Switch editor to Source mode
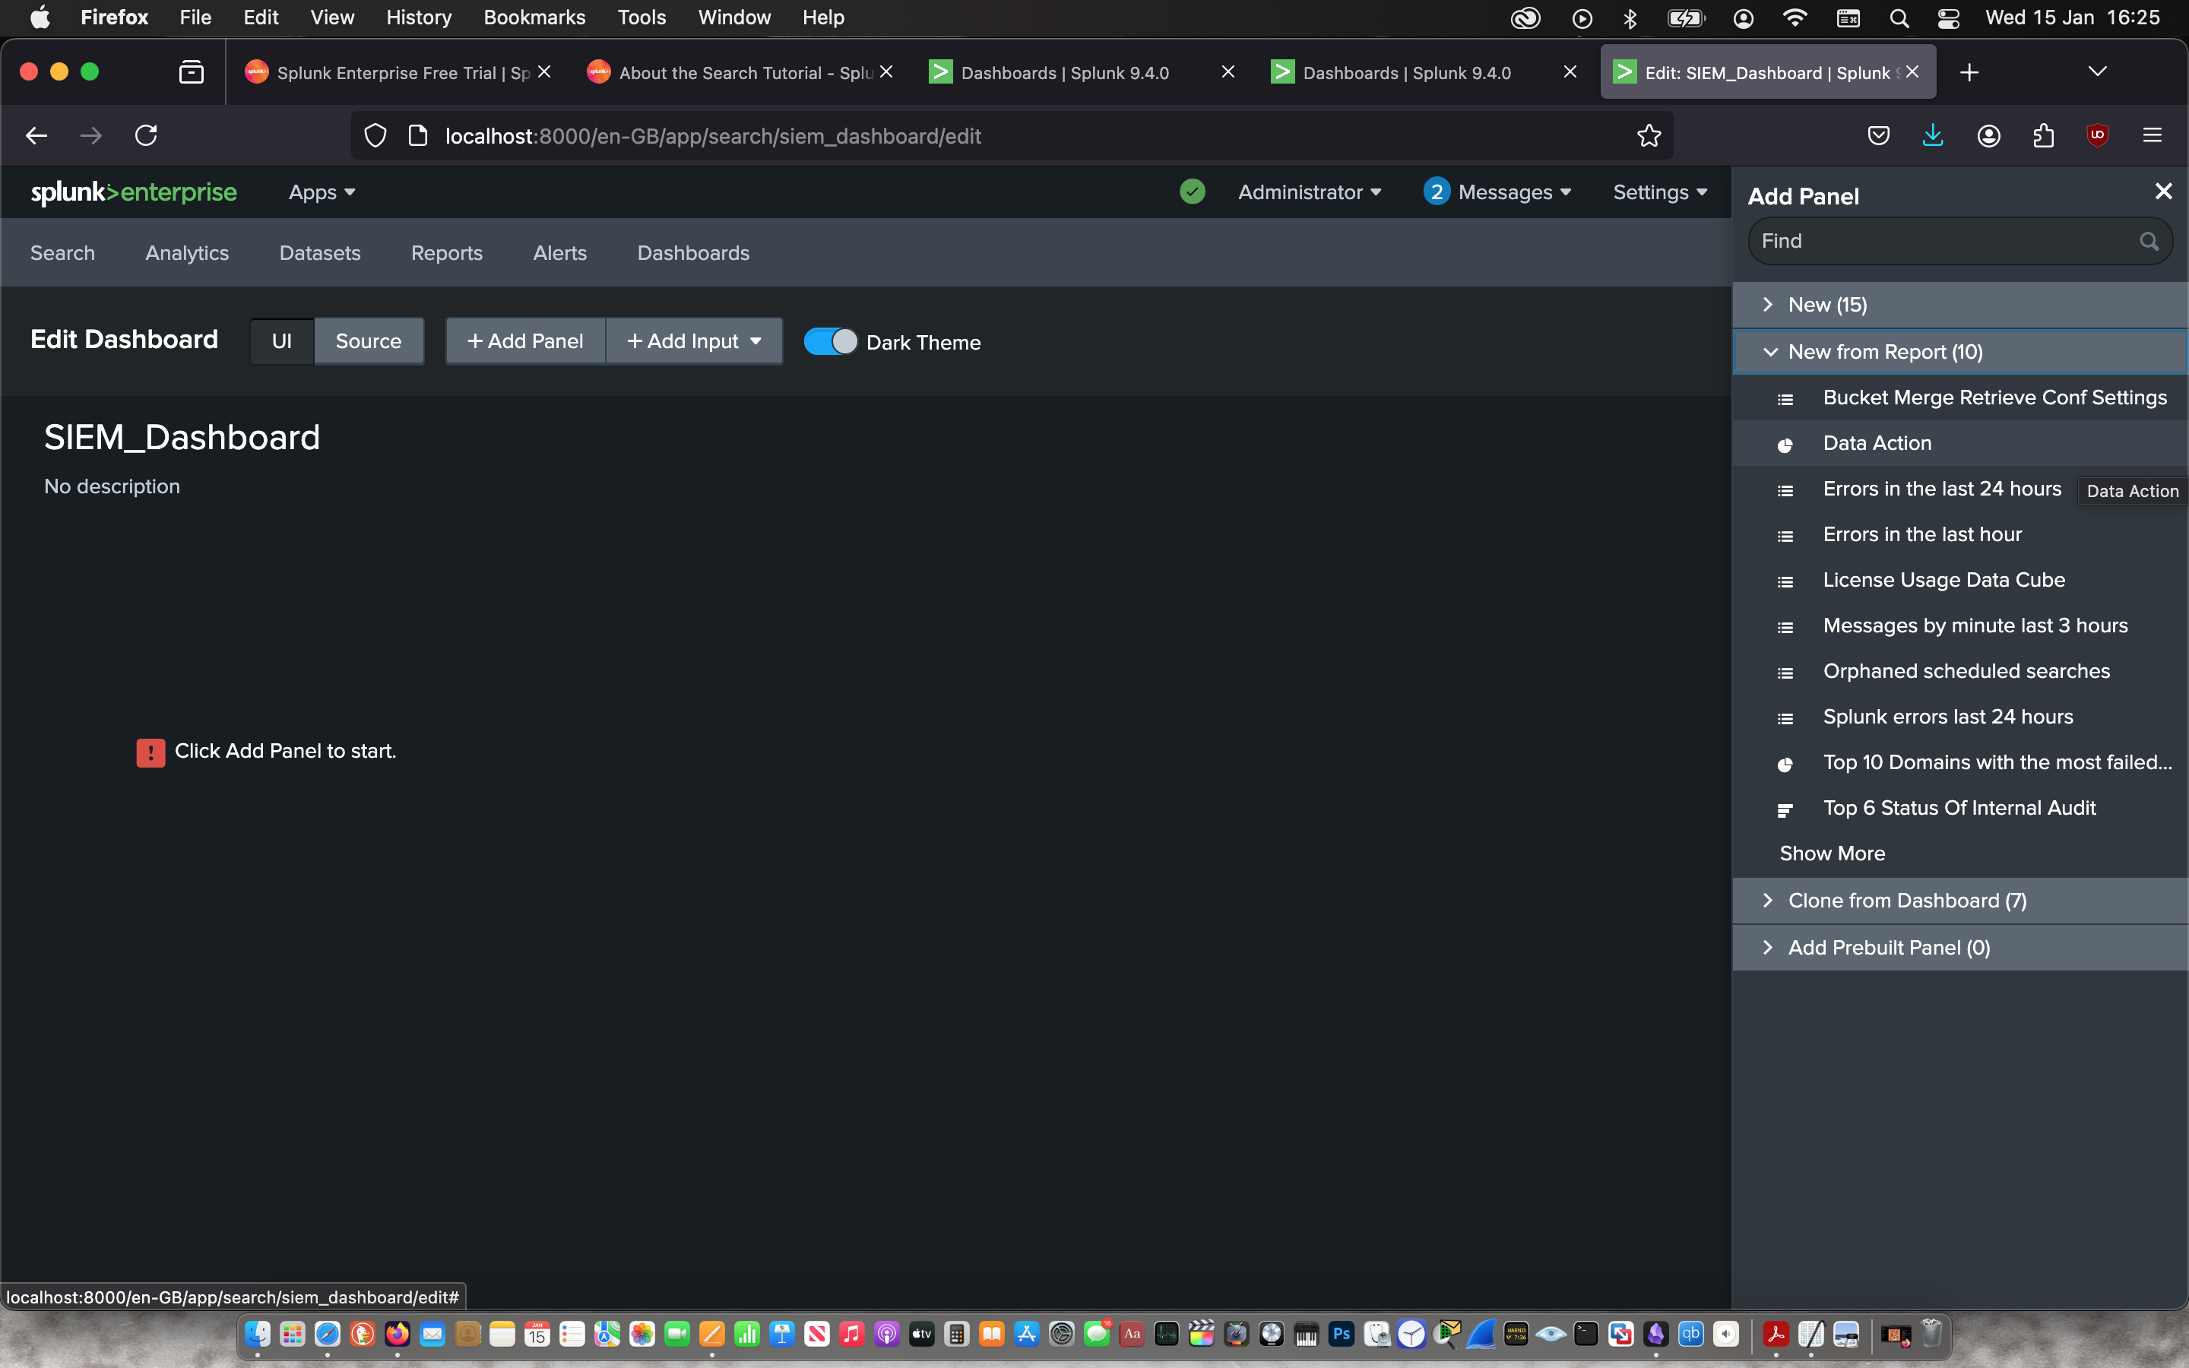This screenshot has width=2189, height=1368. pos(368,341)
